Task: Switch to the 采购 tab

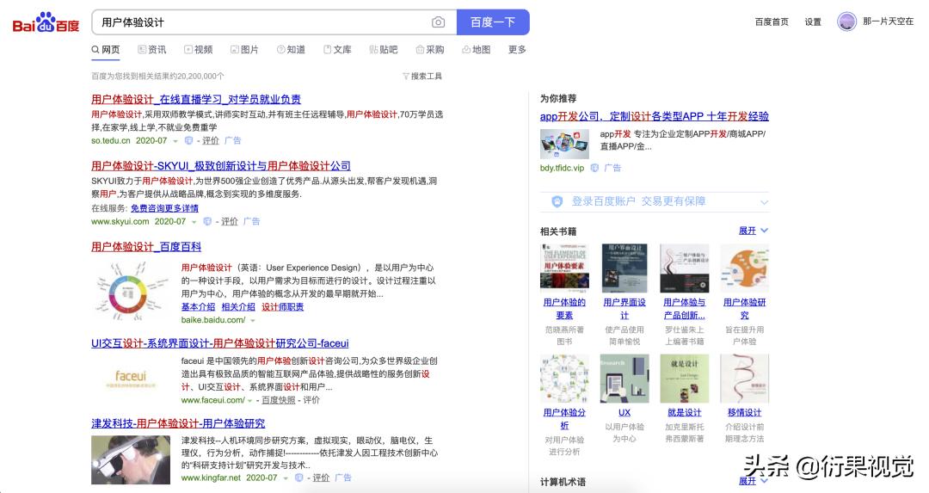Action: pos(429,50)
